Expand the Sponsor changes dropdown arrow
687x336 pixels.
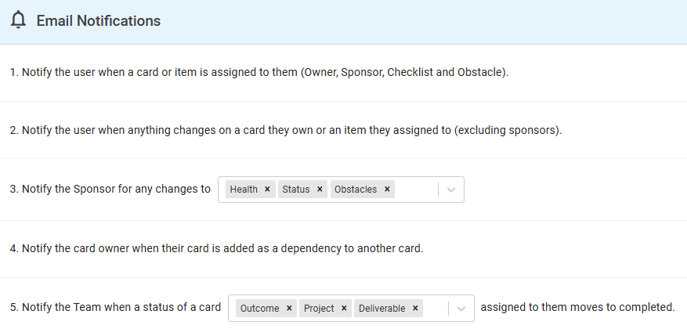click(x=451, y=190)
